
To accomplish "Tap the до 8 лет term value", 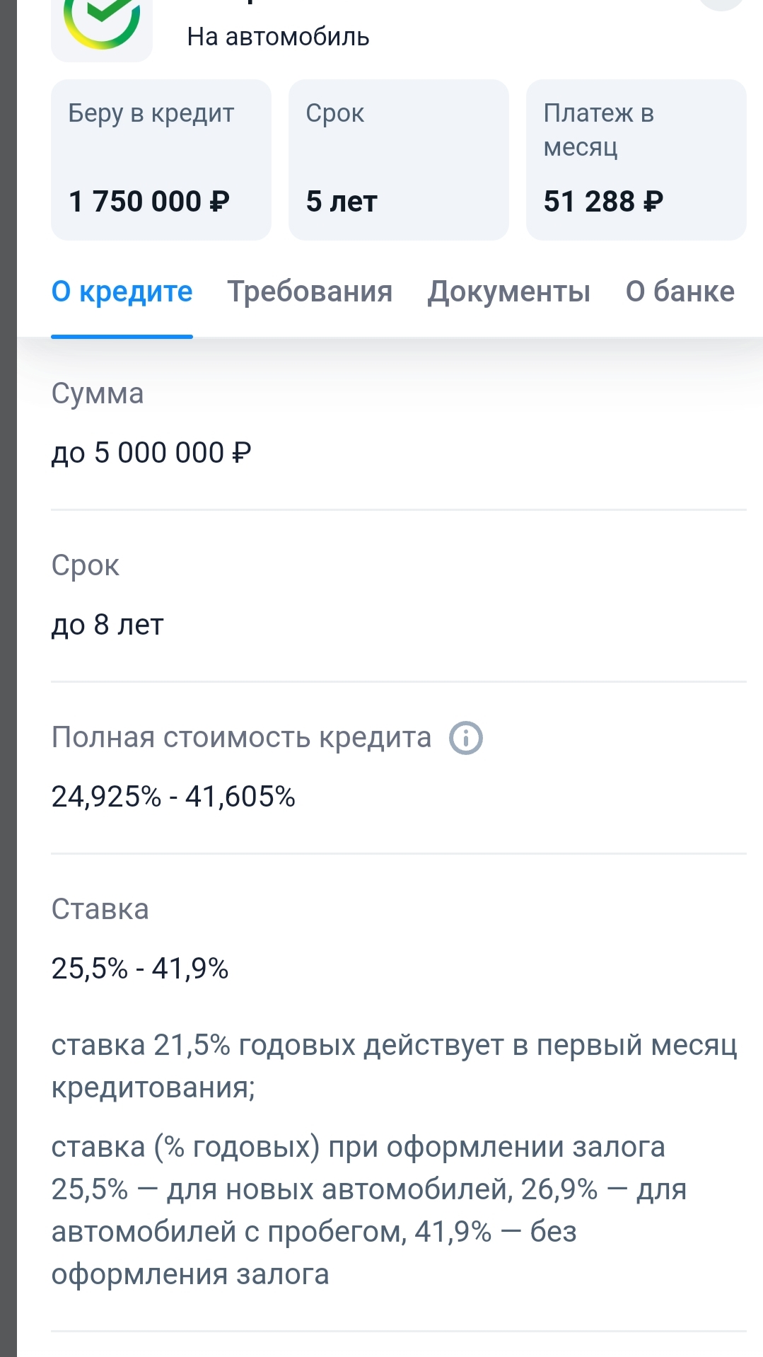I will click(x=107, y=625).
